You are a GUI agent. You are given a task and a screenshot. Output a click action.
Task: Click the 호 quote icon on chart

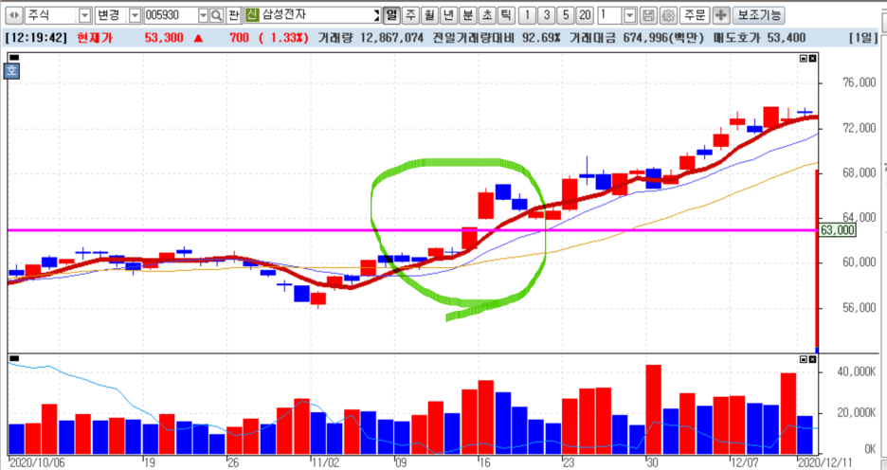12,71
